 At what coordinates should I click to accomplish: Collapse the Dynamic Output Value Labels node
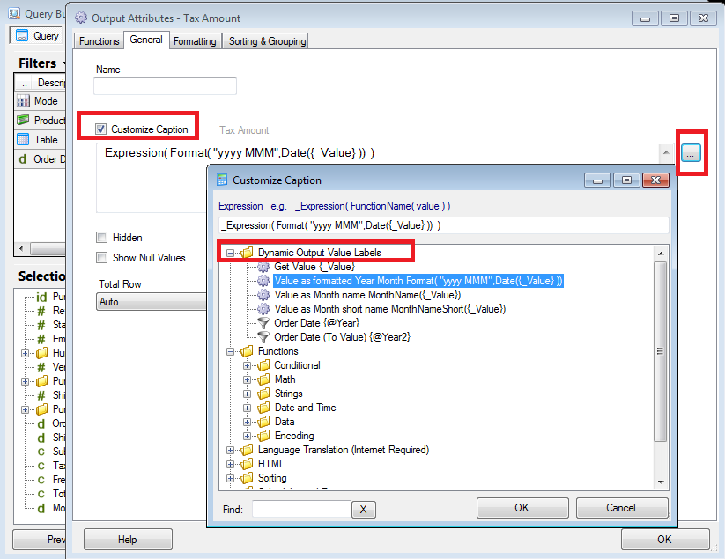pos(230,253)
